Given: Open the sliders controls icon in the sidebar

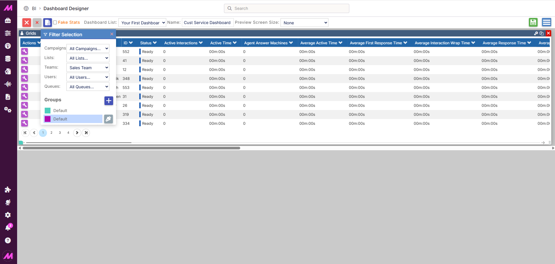Looking at the screenshot, I should click(x=8, y=33).
